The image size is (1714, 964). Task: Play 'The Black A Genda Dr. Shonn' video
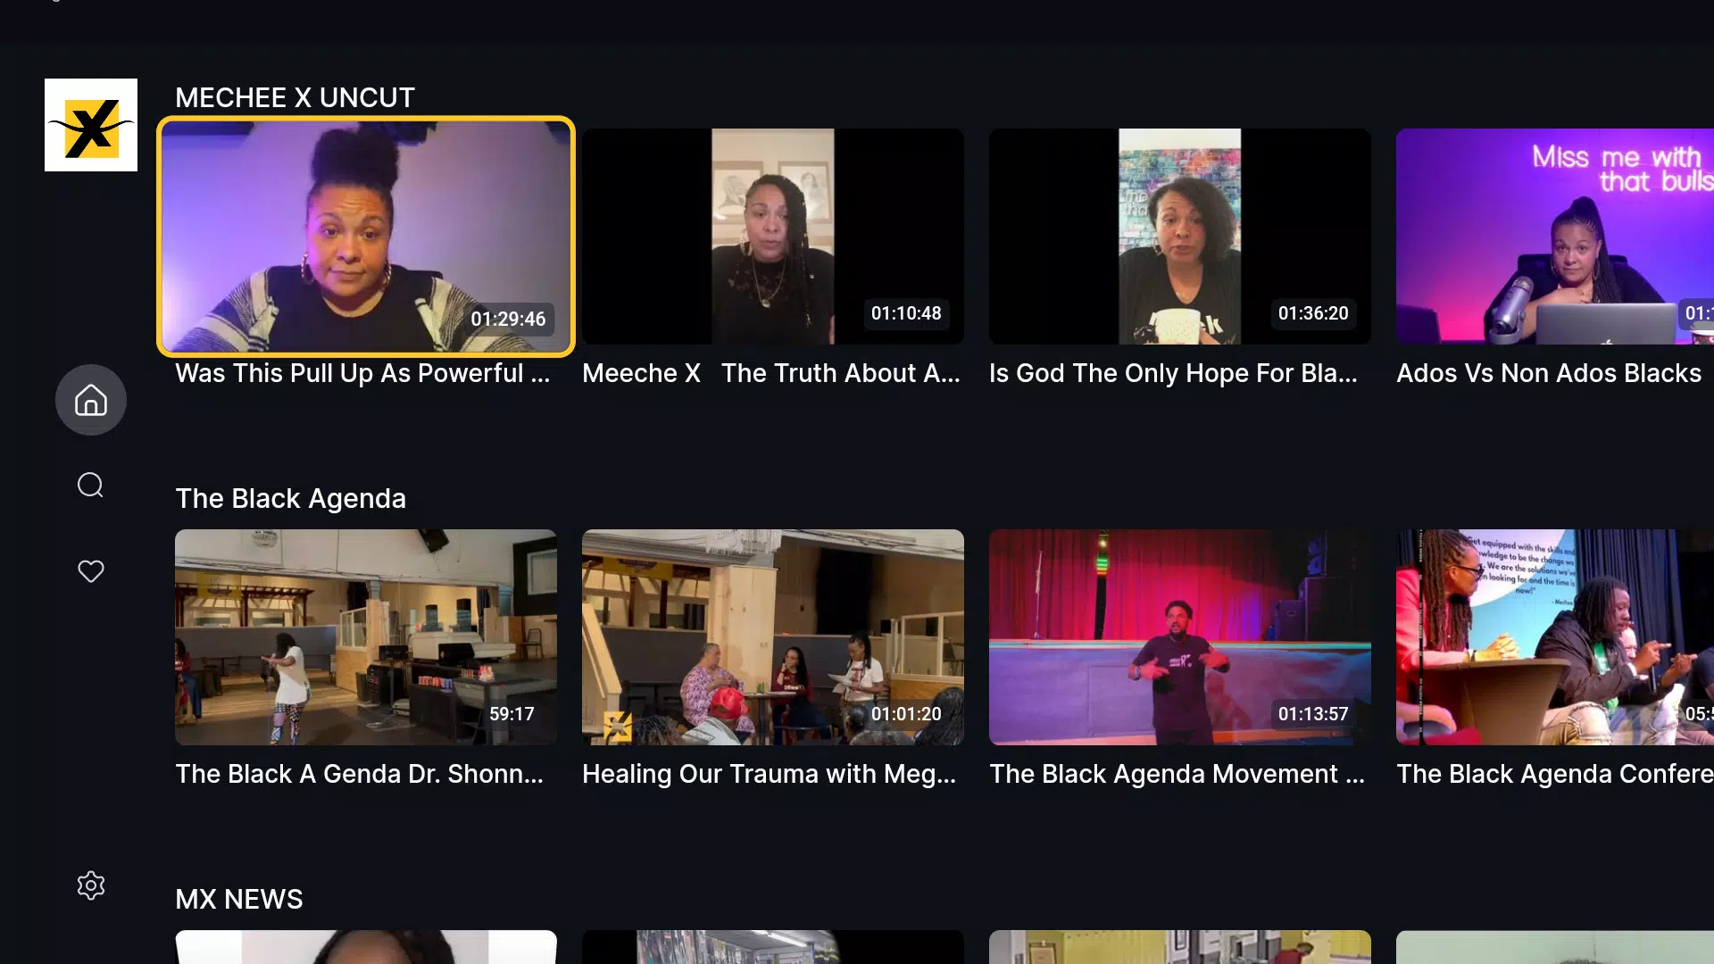tap(366, 637)
